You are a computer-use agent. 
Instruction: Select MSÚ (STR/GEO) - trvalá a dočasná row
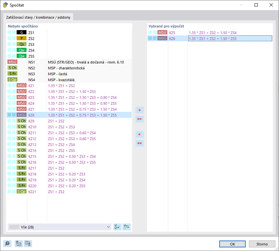click(x=69, y=62)
